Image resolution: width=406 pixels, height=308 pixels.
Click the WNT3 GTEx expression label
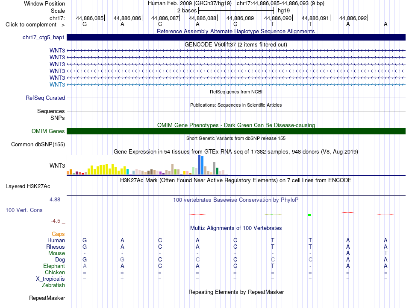point(57,166)
